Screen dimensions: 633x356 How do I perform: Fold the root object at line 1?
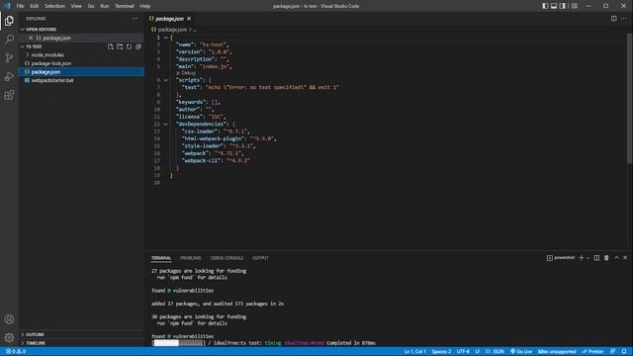[x=165, y=38]
